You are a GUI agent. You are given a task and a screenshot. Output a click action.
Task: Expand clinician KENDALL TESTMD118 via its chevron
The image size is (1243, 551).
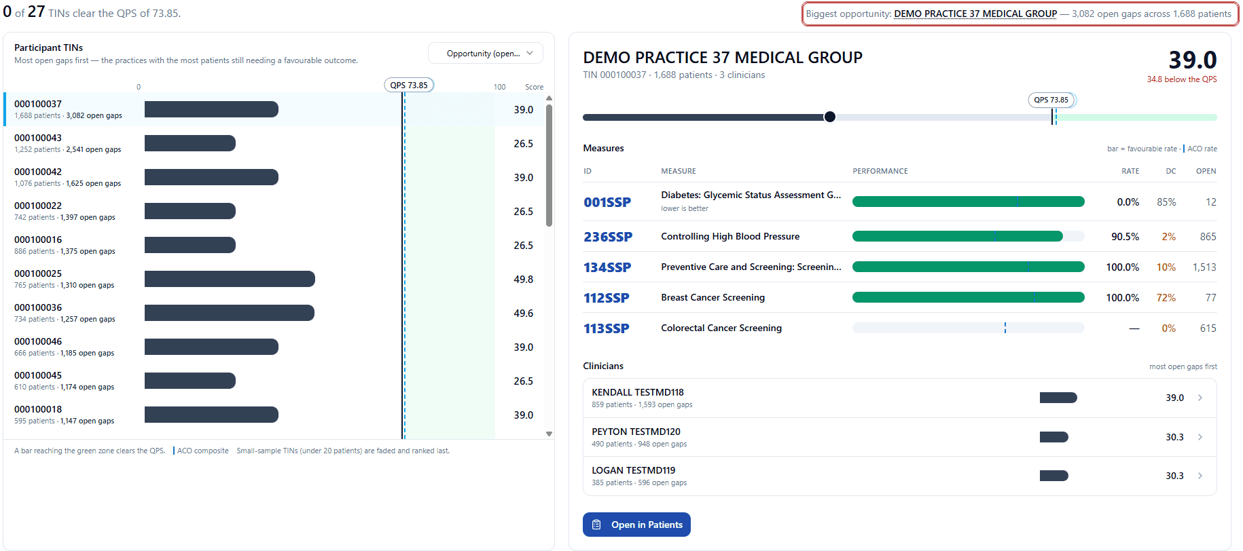tap(1200, 398)
